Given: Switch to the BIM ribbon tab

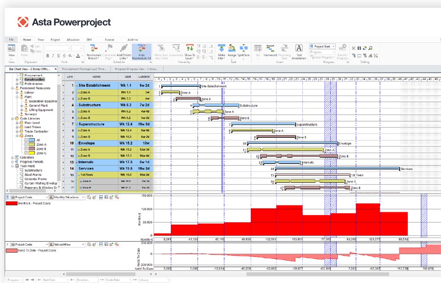Looking at the screenshot, I should [x=89, y=40].
